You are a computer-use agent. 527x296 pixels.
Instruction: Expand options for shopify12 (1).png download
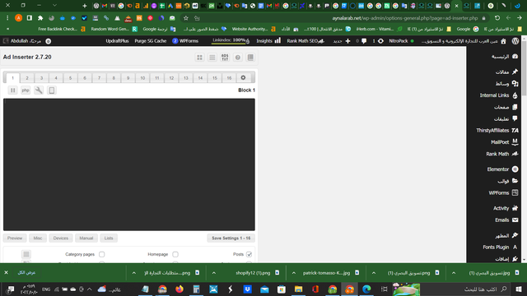214,273
